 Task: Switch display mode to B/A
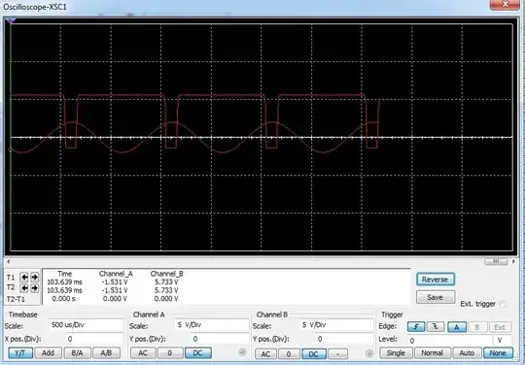[77, 353]
